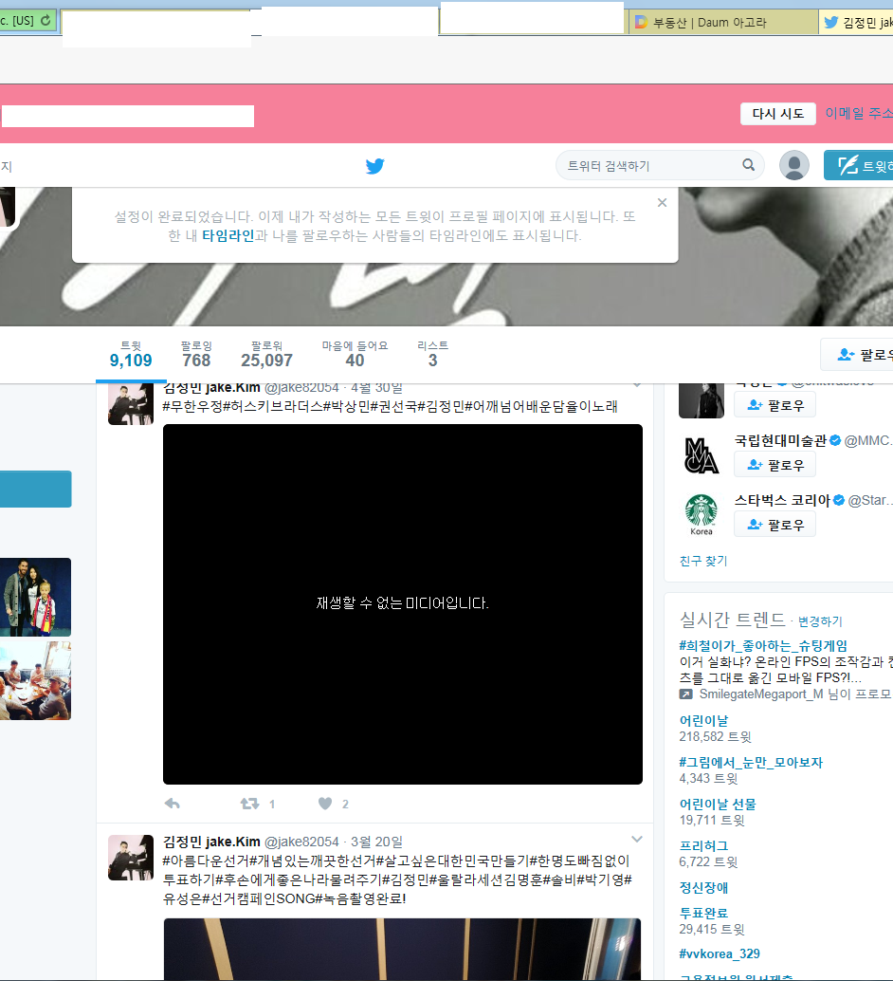This screenshot has width=893, height=981.
Task: Select the 팔로잉 768 tab
Action: coord(196,354)
